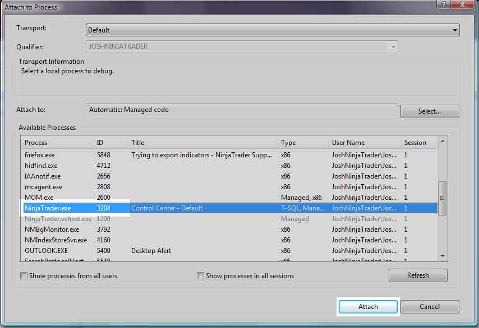Screen dimensions: 479x328
Task: Open the Qualifier dropdown
Action: coord(393,47)
